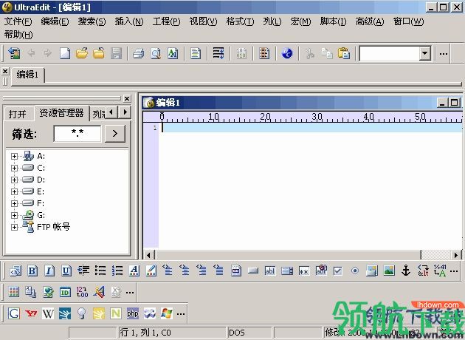Click the Wikipedia W icon
This screenshot has height=340, width=465.
click(x=48, y=313)
